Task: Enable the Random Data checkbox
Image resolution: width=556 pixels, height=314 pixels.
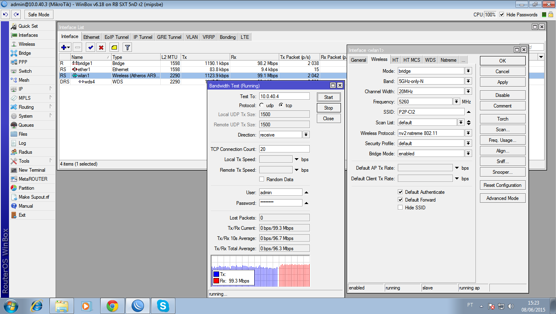Action: click(x=262, y=179)
